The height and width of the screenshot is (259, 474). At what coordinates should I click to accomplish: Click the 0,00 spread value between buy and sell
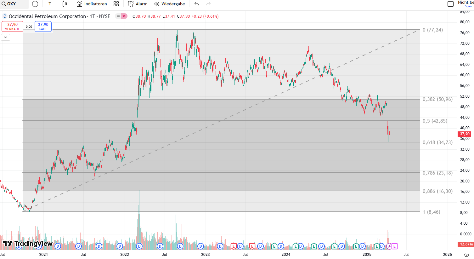pyautogui.click(x=29, y=27)
